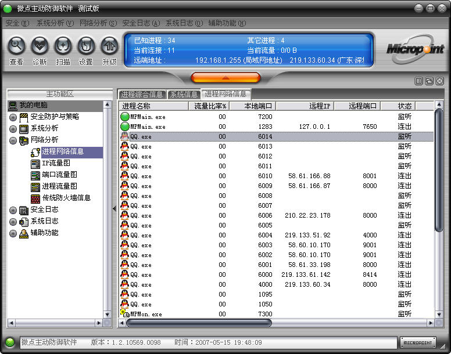This screenshot has width=451, height=354.
Task: Click the 安全日志 notepad icon
Action: [x=24, y=210]
